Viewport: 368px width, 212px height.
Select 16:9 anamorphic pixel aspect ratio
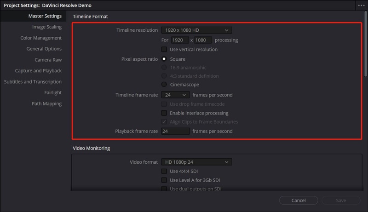[x=164, y=68]
